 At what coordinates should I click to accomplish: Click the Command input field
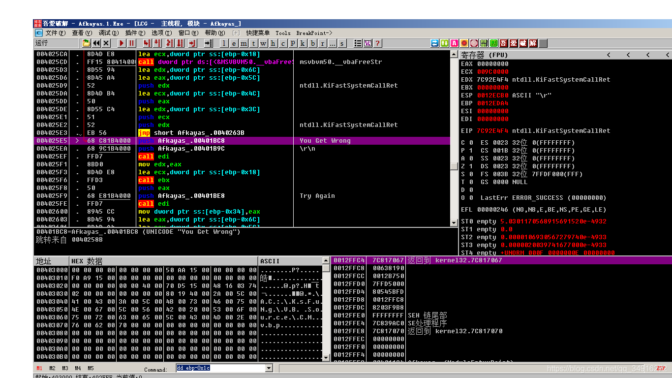[x=220, y=368]
